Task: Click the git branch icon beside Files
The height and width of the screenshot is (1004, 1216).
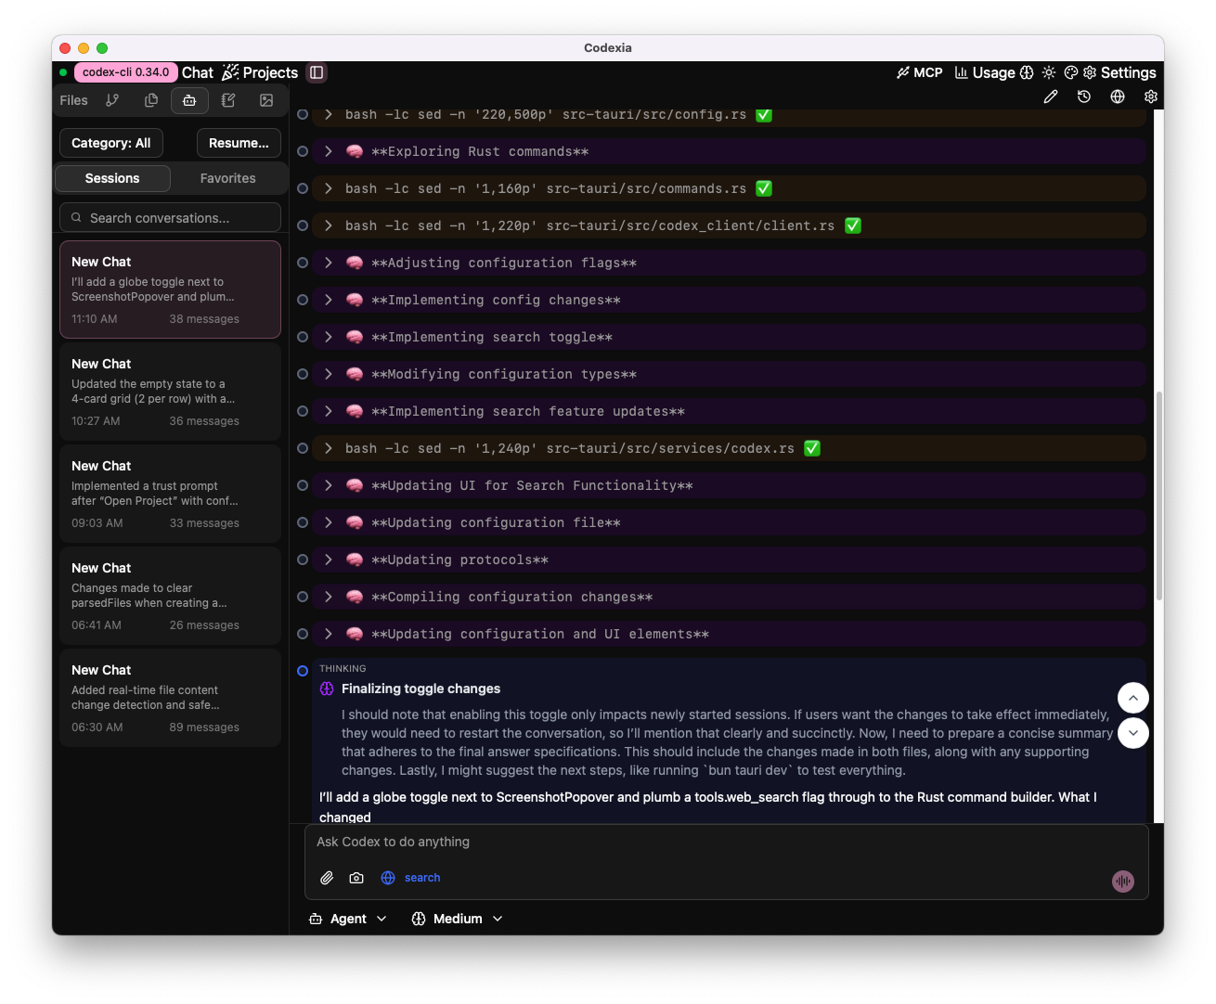Action: pyautogui.click(x=112, y=100)
